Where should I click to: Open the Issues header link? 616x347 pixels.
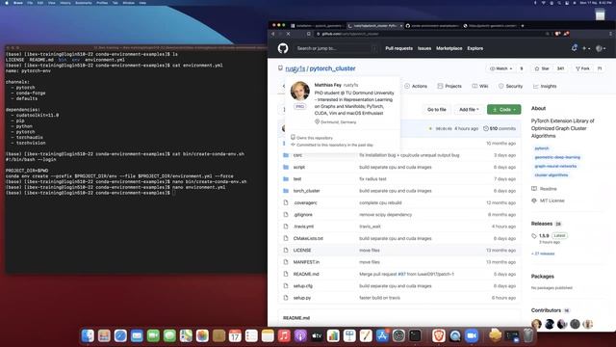424,48
